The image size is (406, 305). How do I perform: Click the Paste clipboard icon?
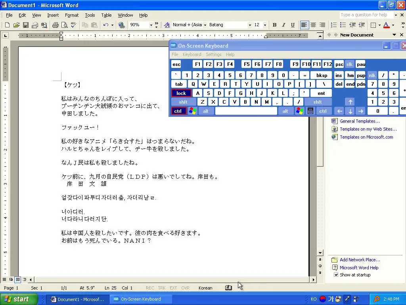click(94, 25)
